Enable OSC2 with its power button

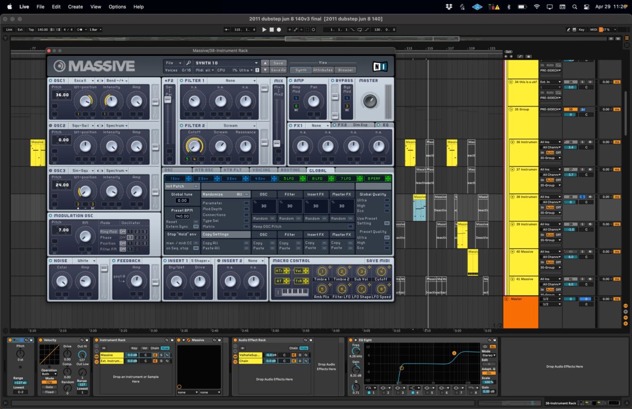tap(51, 125)
